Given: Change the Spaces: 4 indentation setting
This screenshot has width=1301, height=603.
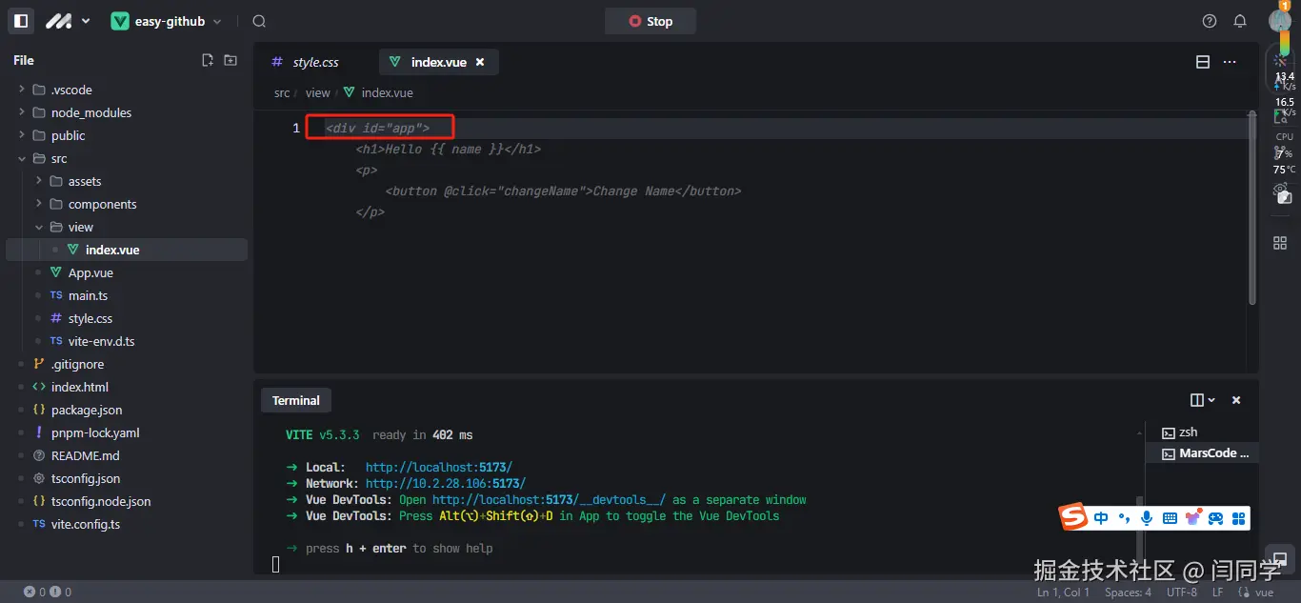Looking at the screenshot, I should point(1128,592).
